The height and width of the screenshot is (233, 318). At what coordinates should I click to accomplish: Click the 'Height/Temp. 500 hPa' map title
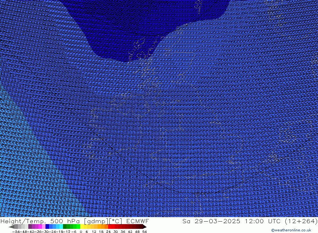pyautogui.click(x=40, y=221)
